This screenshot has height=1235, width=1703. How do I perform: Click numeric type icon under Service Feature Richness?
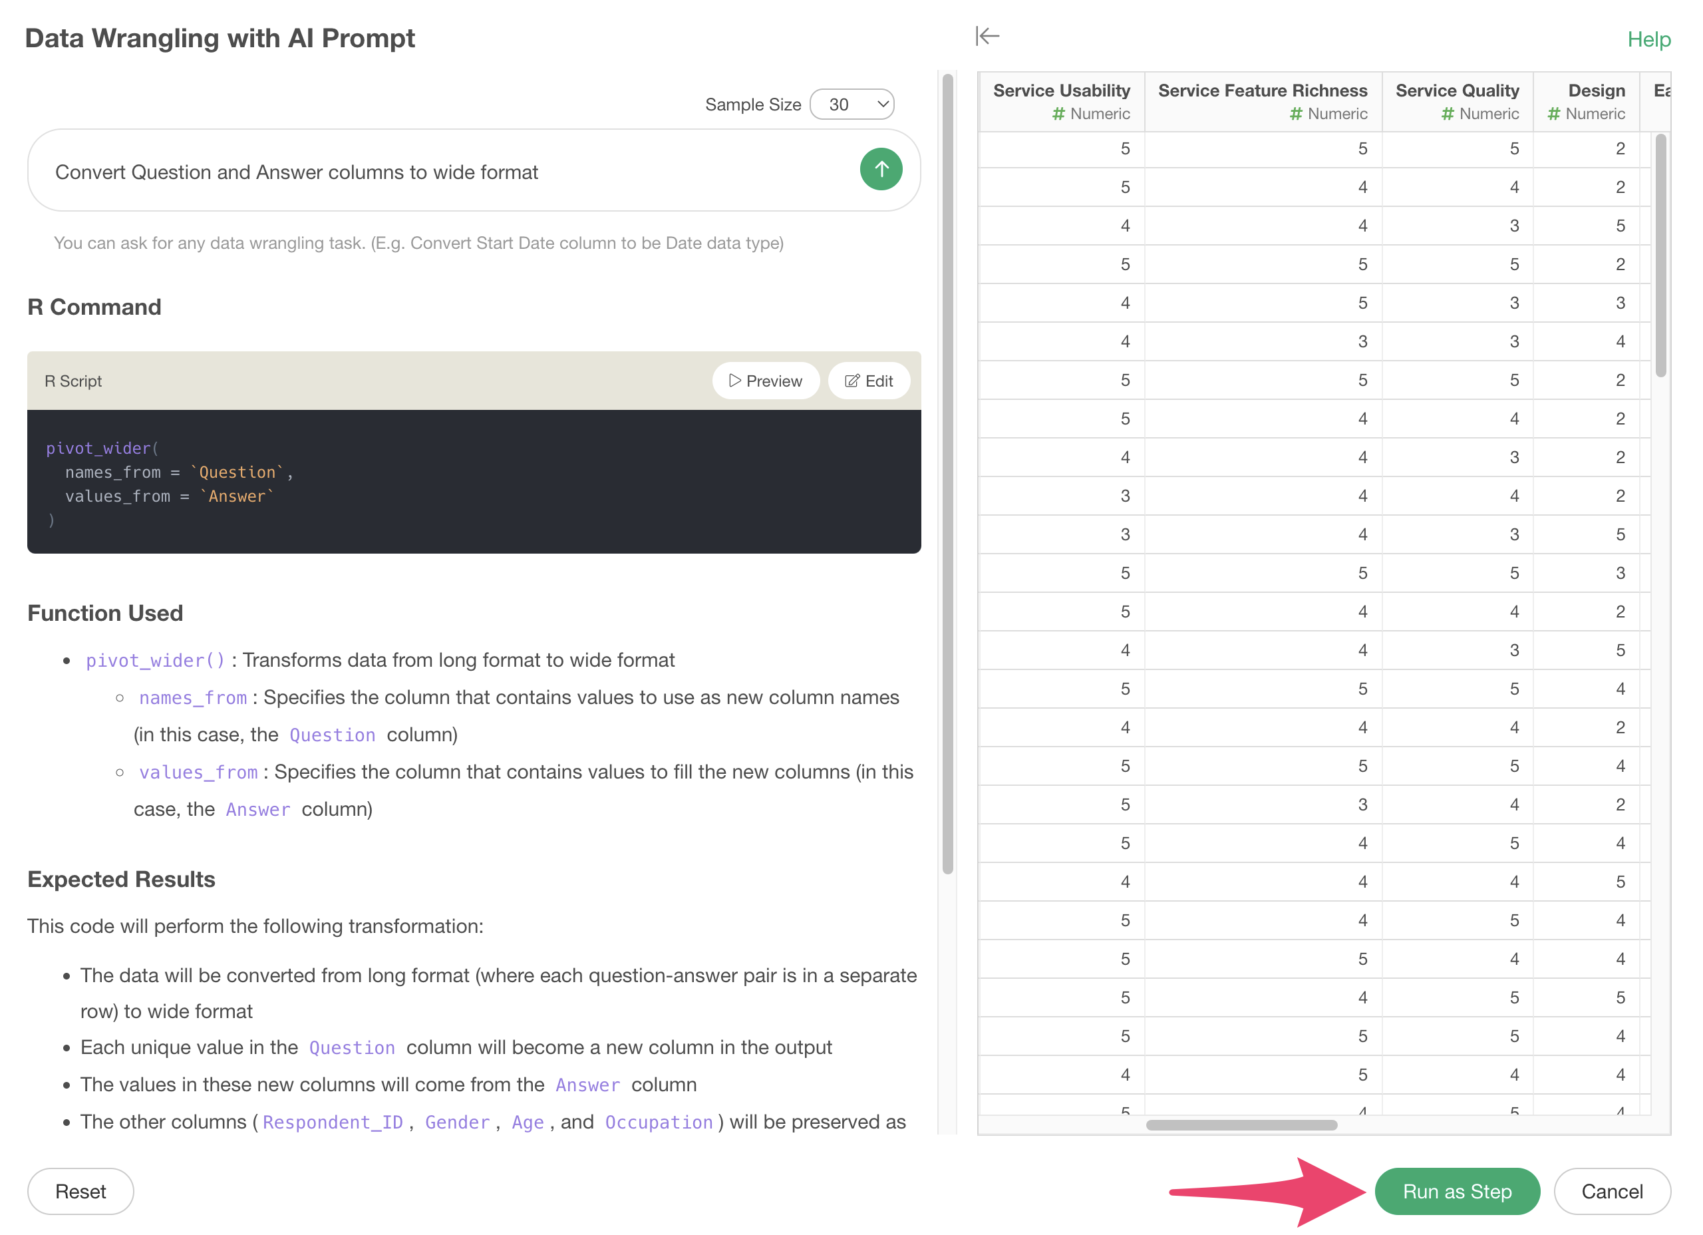pyautogui.click(x=1295, y=114)
